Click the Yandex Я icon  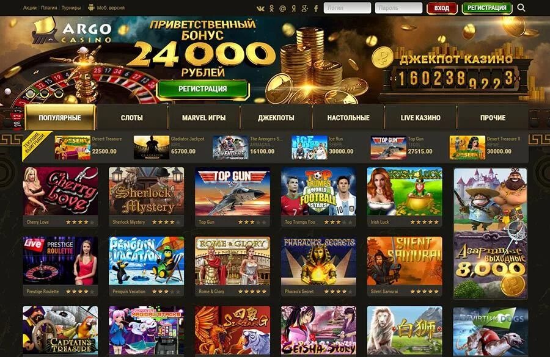[x=293, y=9]
